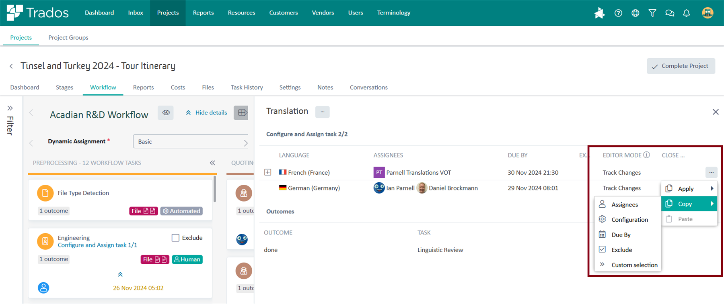Tick the Exclude checkbox on Engineering task
Image resolution: width=724 pixels, height=304 pixels.
[x=175, y=238]
